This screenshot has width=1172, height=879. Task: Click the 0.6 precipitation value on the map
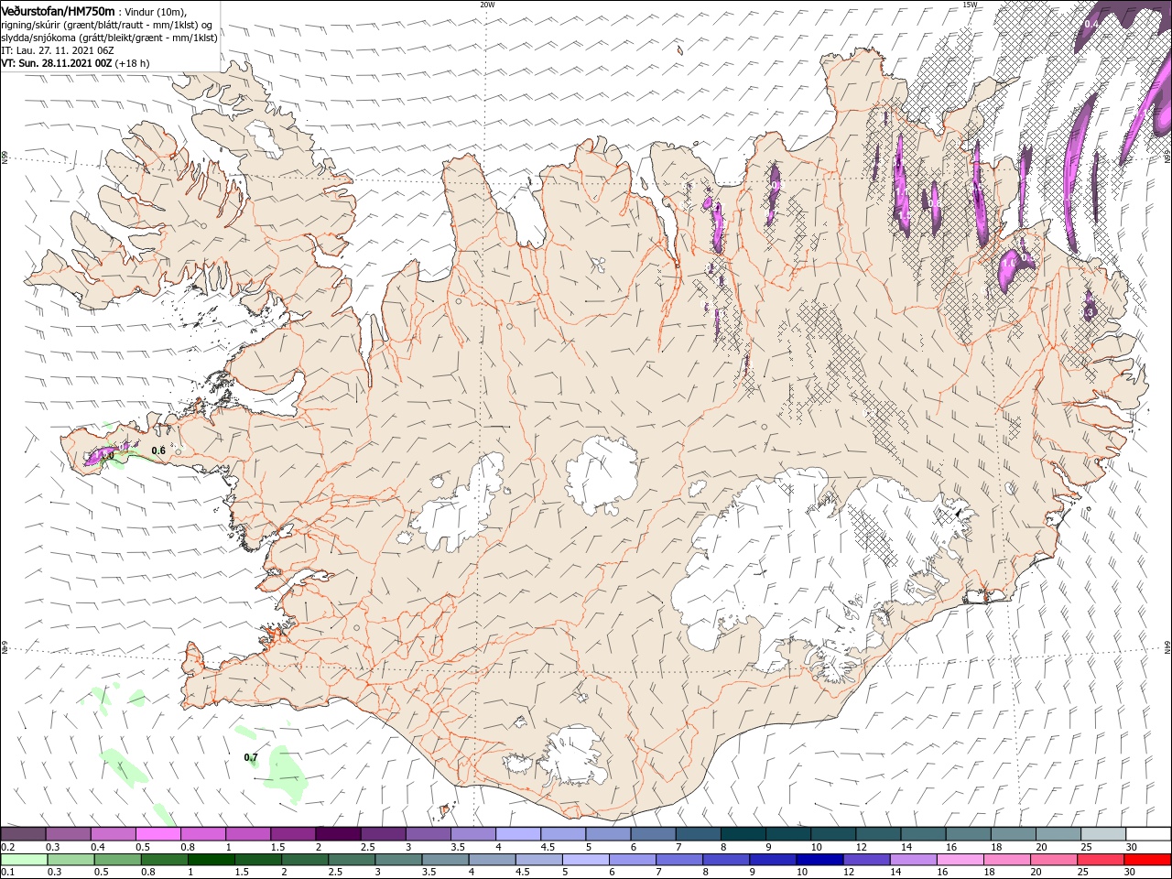(158, 450)
